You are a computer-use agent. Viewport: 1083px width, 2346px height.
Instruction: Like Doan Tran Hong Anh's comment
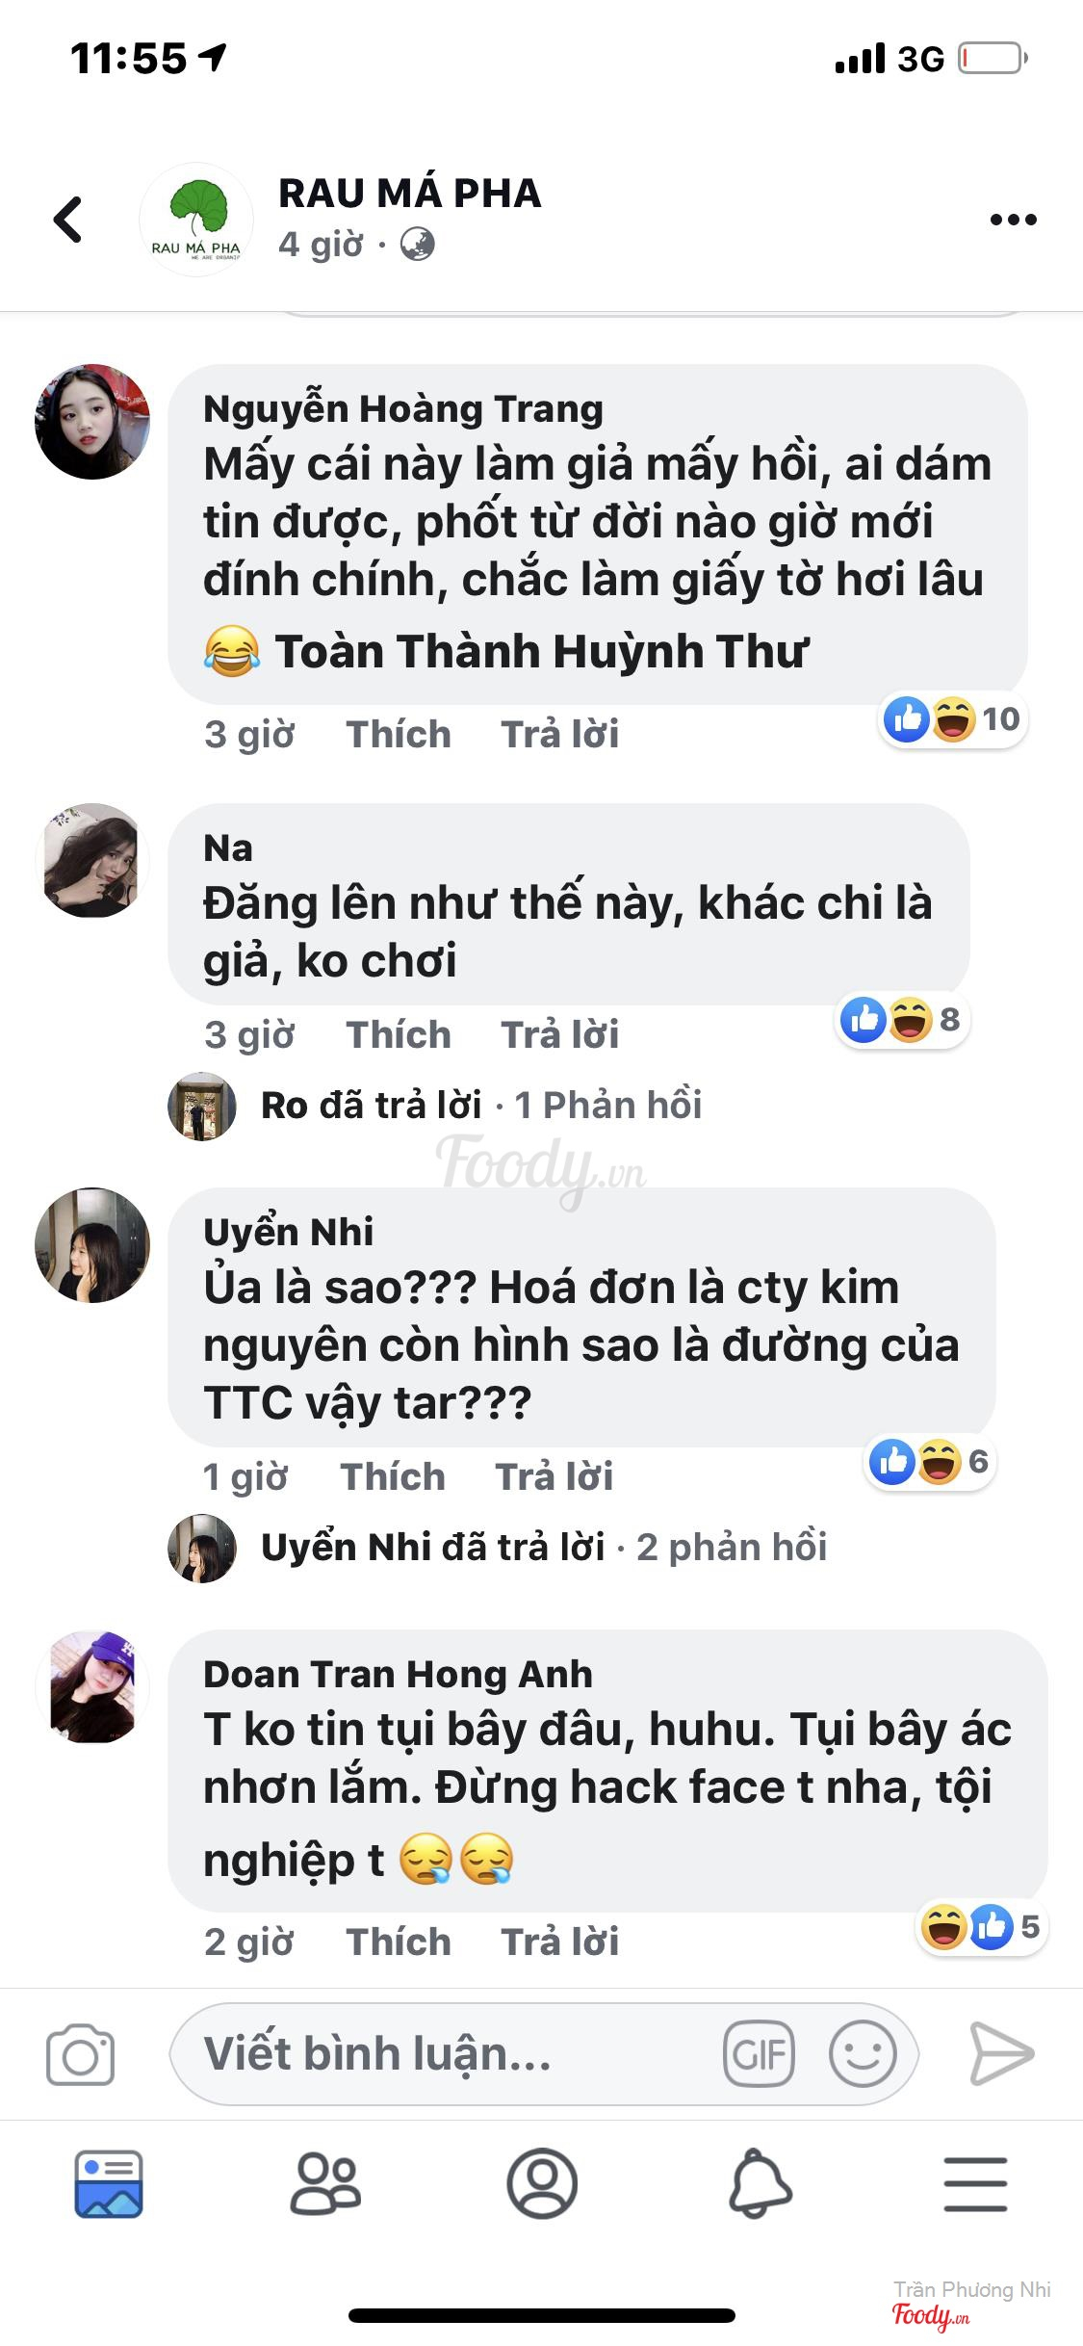(x=399, y=1942)
